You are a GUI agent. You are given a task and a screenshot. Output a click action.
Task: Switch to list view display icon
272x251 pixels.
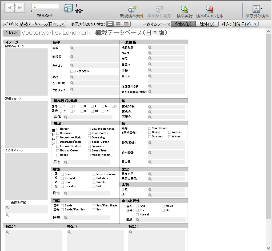click(118, 24)
